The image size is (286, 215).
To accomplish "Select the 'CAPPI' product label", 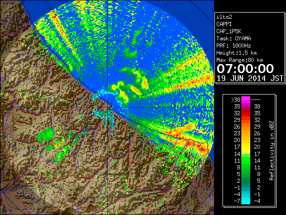I will 224,24.
